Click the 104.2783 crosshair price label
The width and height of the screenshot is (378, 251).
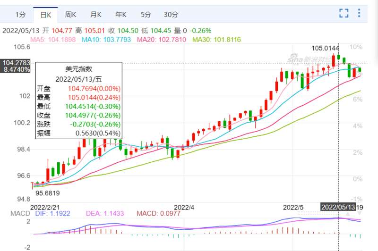(16, 63)
